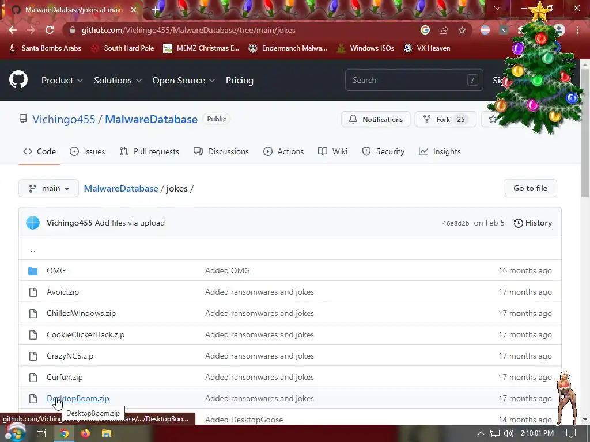Expand the Product menu
This screenshot has width=590, height=442.
coord(62,80)
